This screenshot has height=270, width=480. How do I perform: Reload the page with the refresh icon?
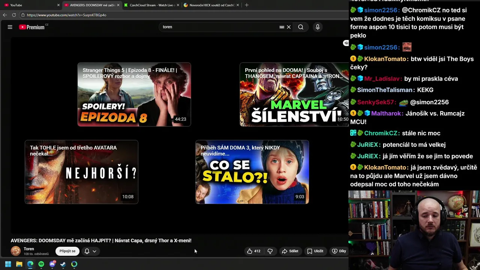pos(14,15)
